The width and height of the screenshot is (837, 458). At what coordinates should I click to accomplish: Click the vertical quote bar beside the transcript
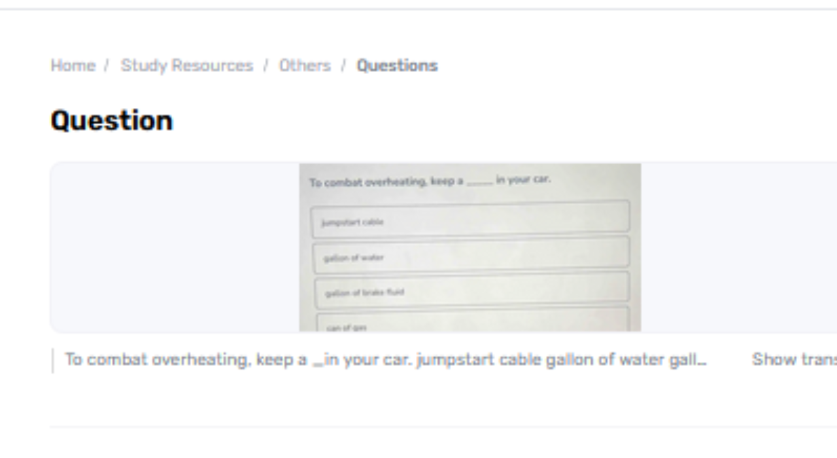tap(53, 361)
